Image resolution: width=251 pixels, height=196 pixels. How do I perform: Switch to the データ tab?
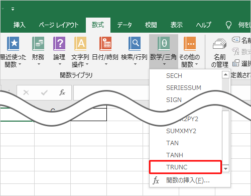(x=124, y=25)
